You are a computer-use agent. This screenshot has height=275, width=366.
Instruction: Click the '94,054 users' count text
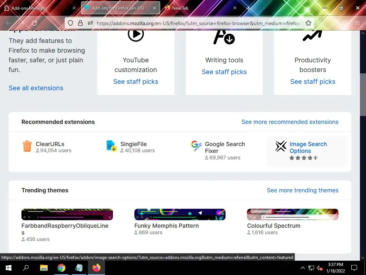55,150
